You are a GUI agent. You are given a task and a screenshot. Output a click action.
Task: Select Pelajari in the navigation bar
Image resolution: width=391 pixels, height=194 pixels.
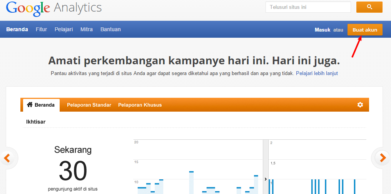pyautogui.click(x=64, y=29)
